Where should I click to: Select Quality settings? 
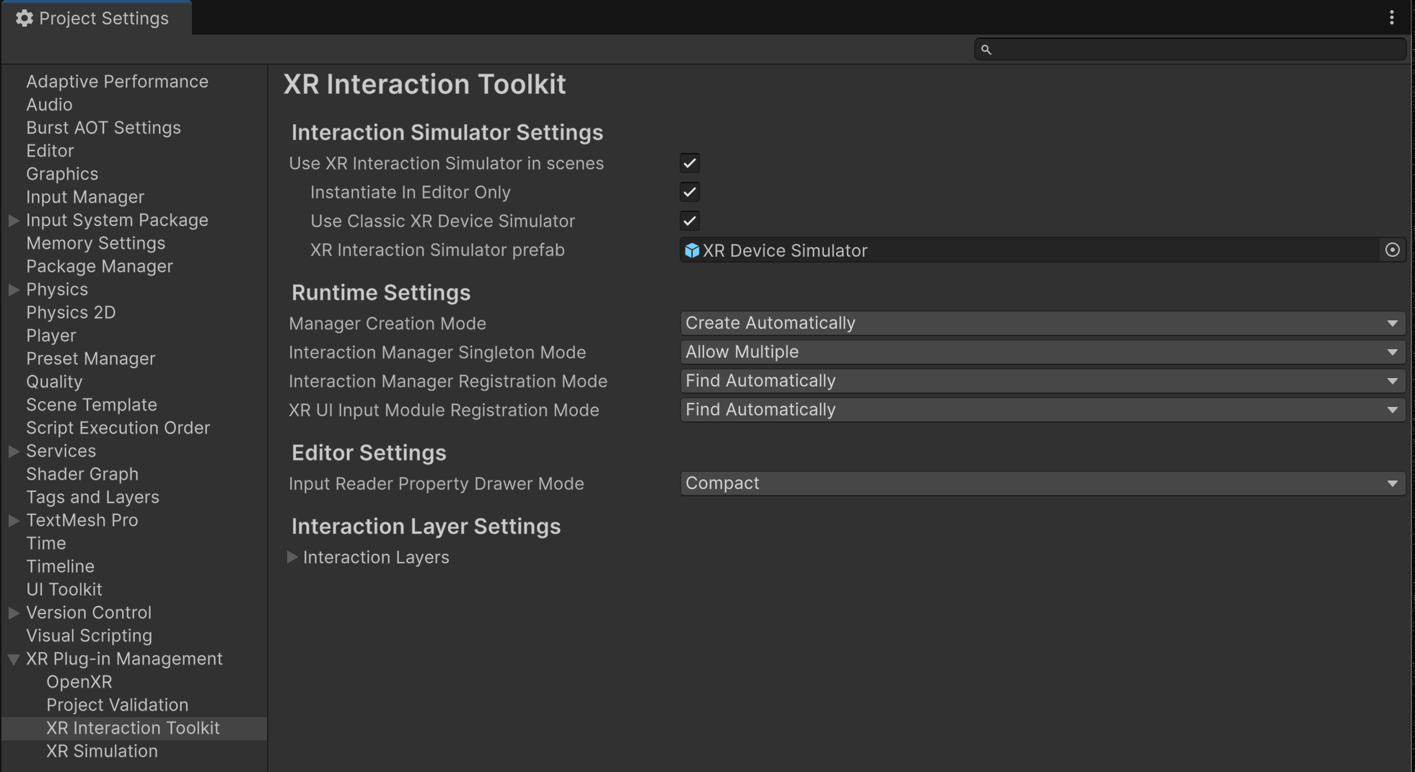click(54, 382)
